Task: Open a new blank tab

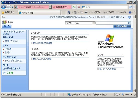Action: click(x=63, y=13)
